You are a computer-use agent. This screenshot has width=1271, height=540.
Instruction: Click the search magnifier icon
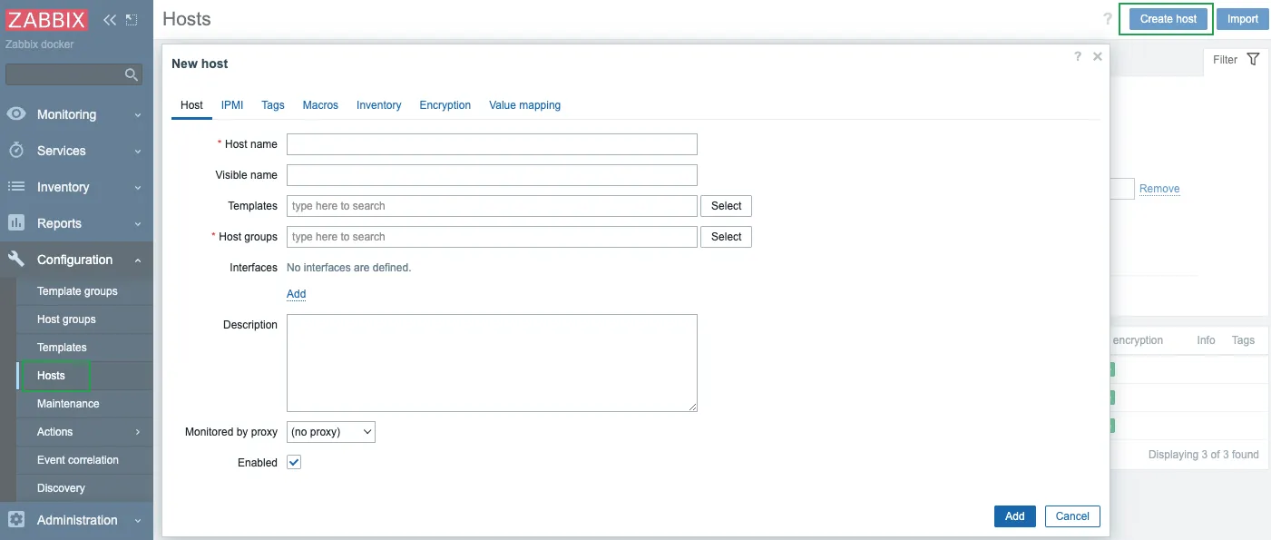click(x=132, y=74)
